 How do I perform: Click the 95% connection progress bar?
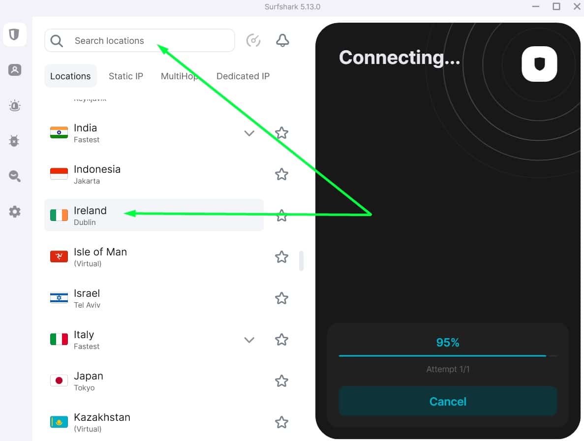point(448,356)
